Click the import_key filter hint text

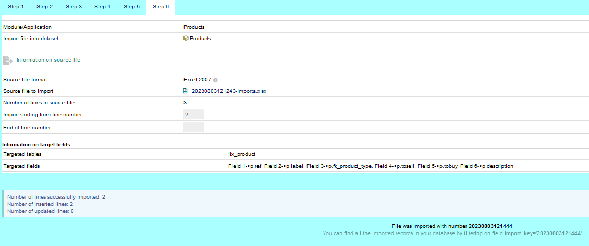coord(452,233)
